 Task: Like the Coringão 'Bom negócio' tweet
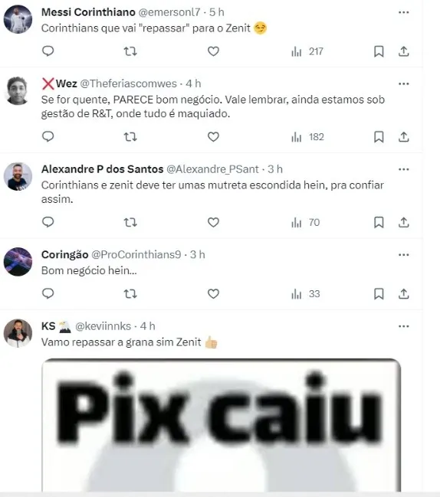point(213,294)
